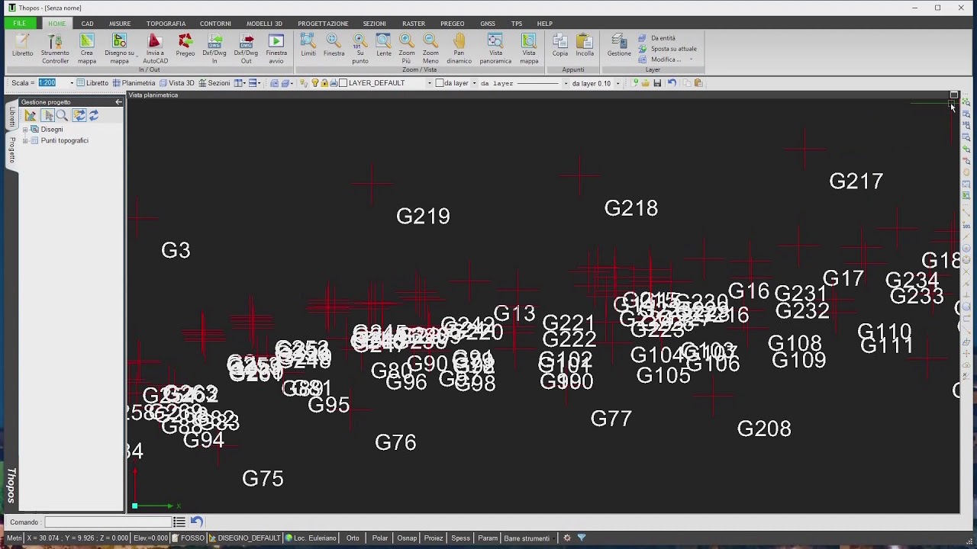This screenshot has width=977, height=549.
Task: Open Vista mappa
Action: tap(529, 49)
